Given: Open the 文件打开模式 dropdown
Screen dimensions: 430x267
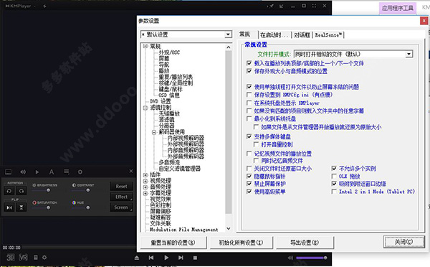Looking at the screenshot, I should tap(409, 54).
